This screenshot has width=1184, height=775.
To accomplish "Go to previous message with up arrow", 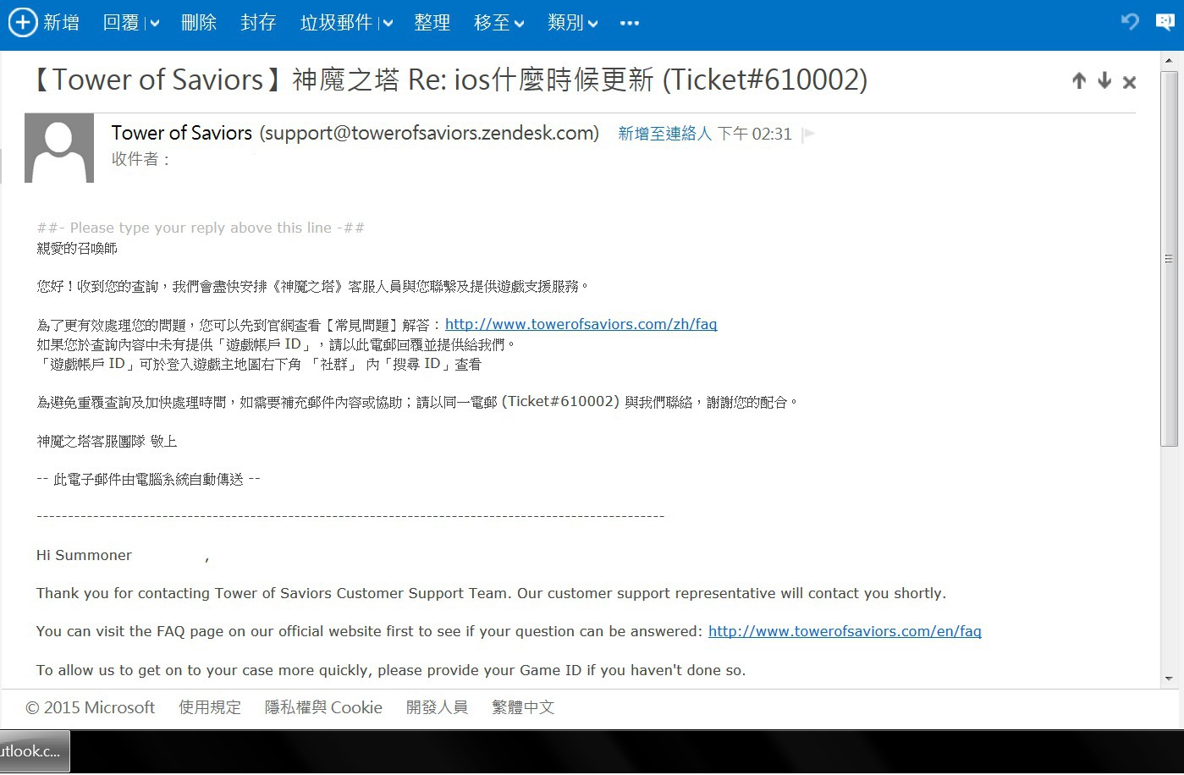I will 1079,81.
